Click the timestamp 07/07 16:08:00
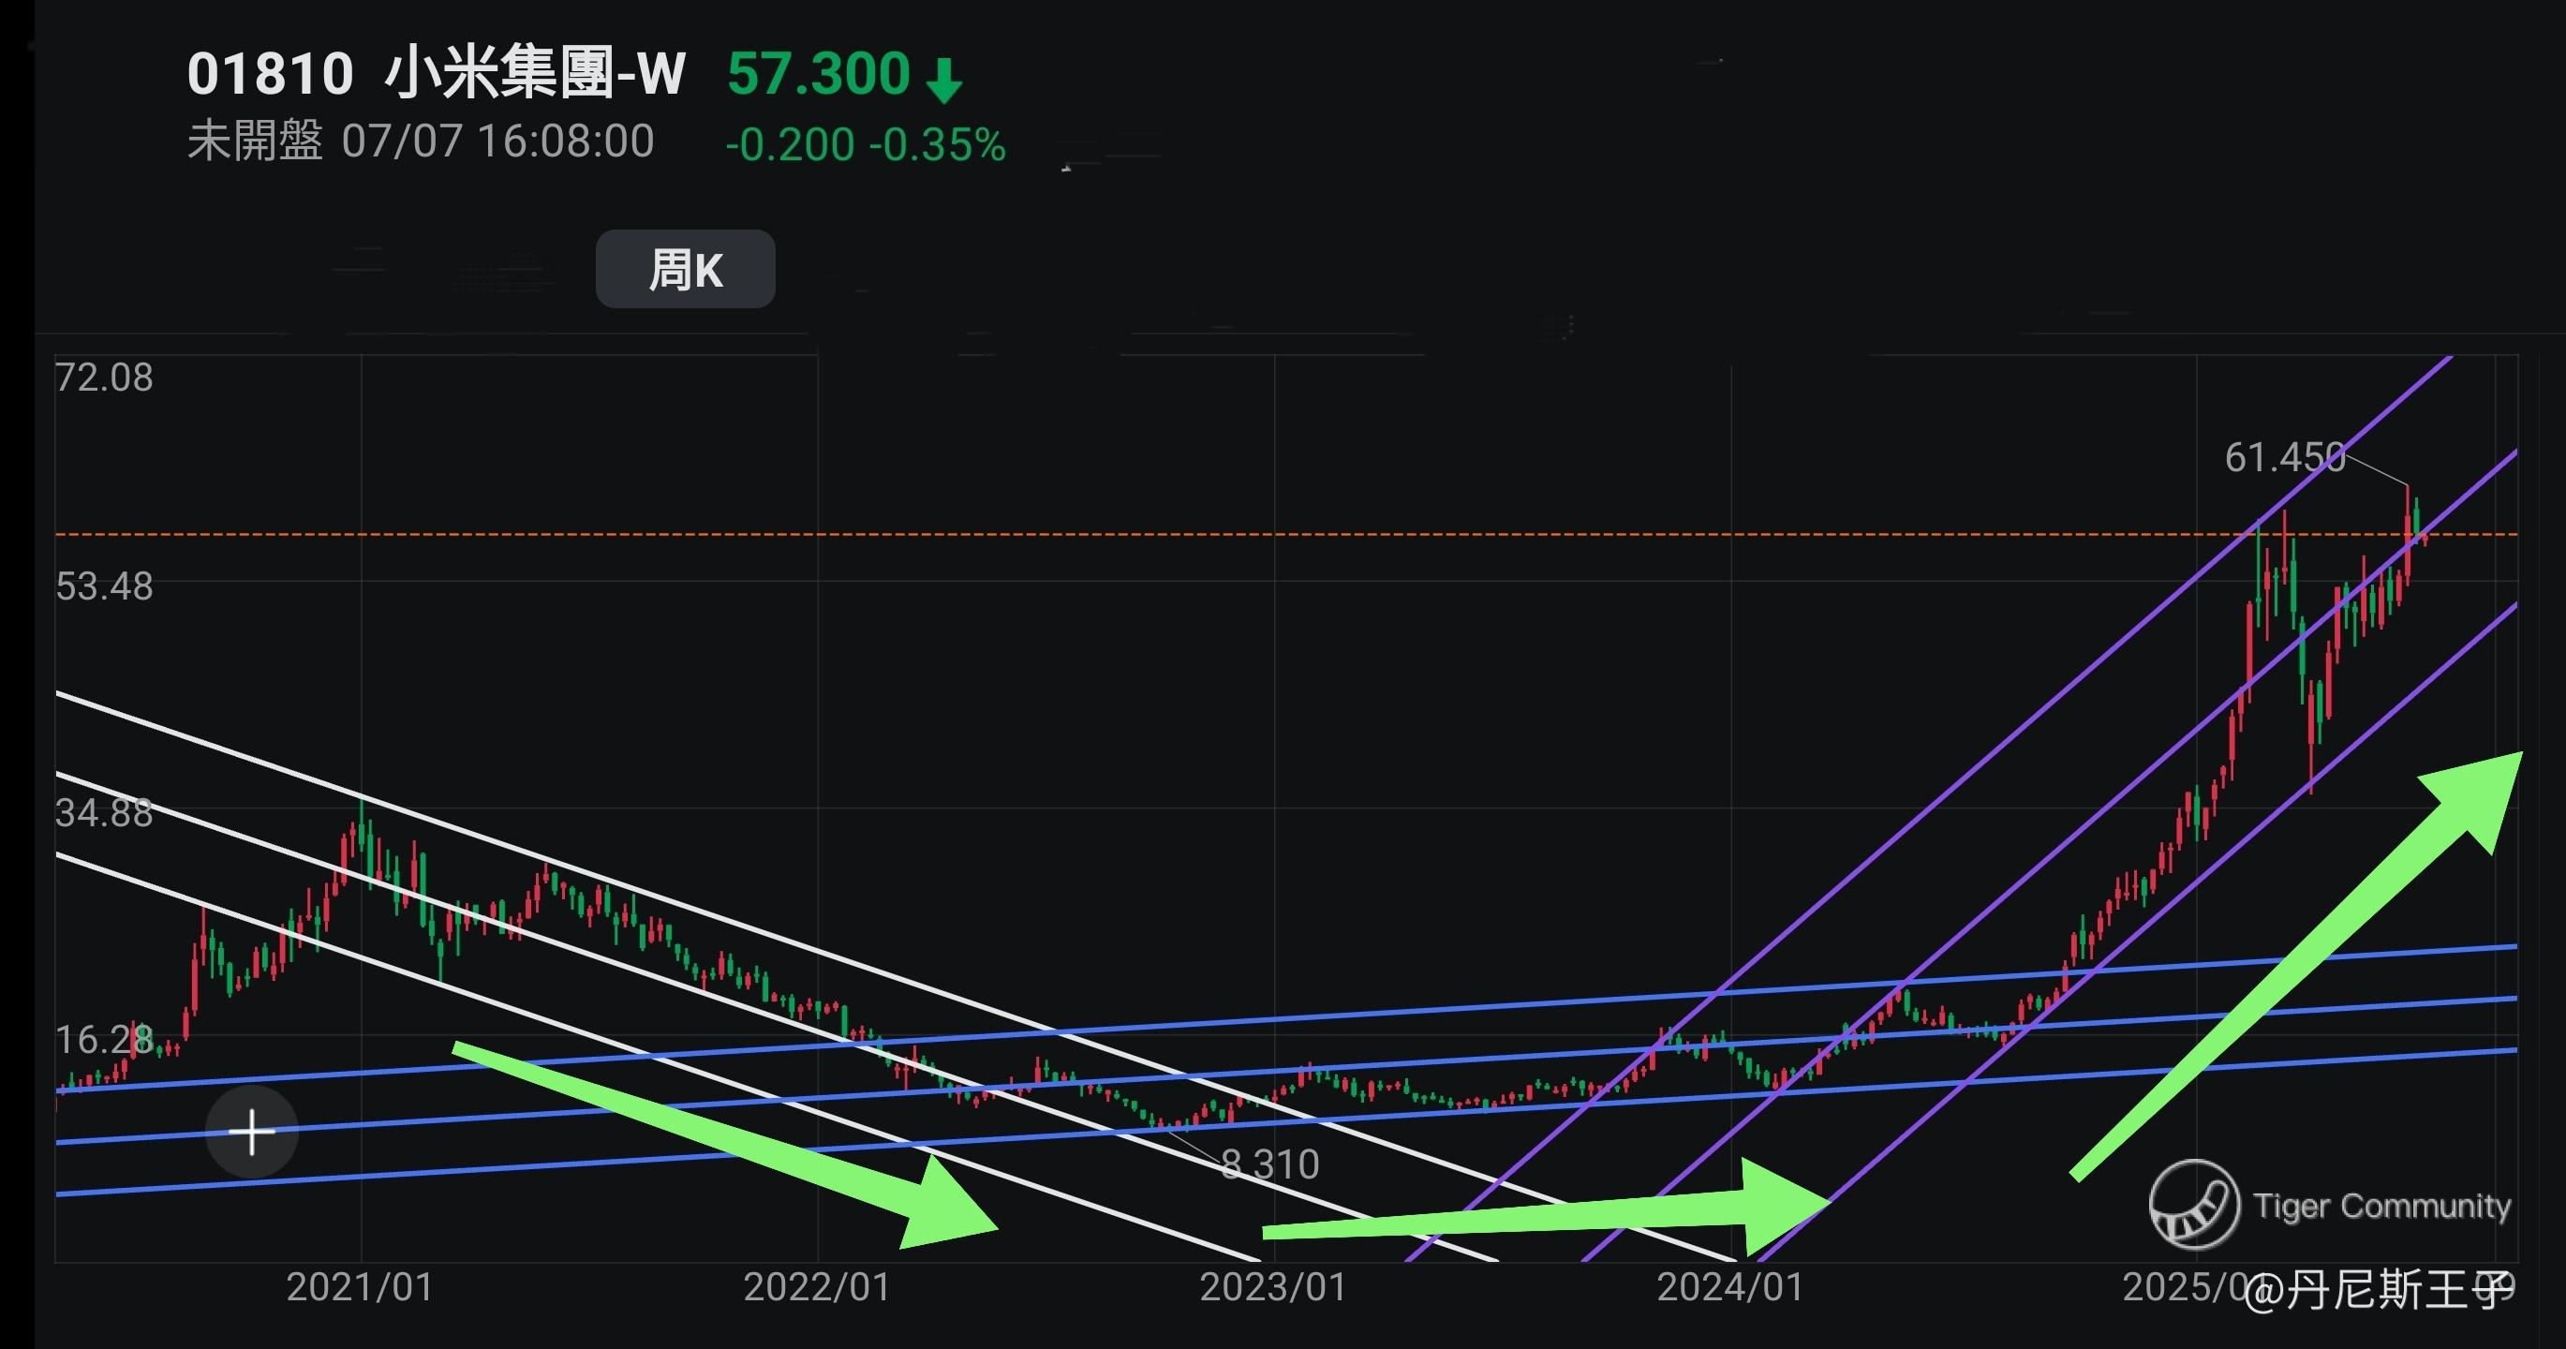 [x=498, y=141]
